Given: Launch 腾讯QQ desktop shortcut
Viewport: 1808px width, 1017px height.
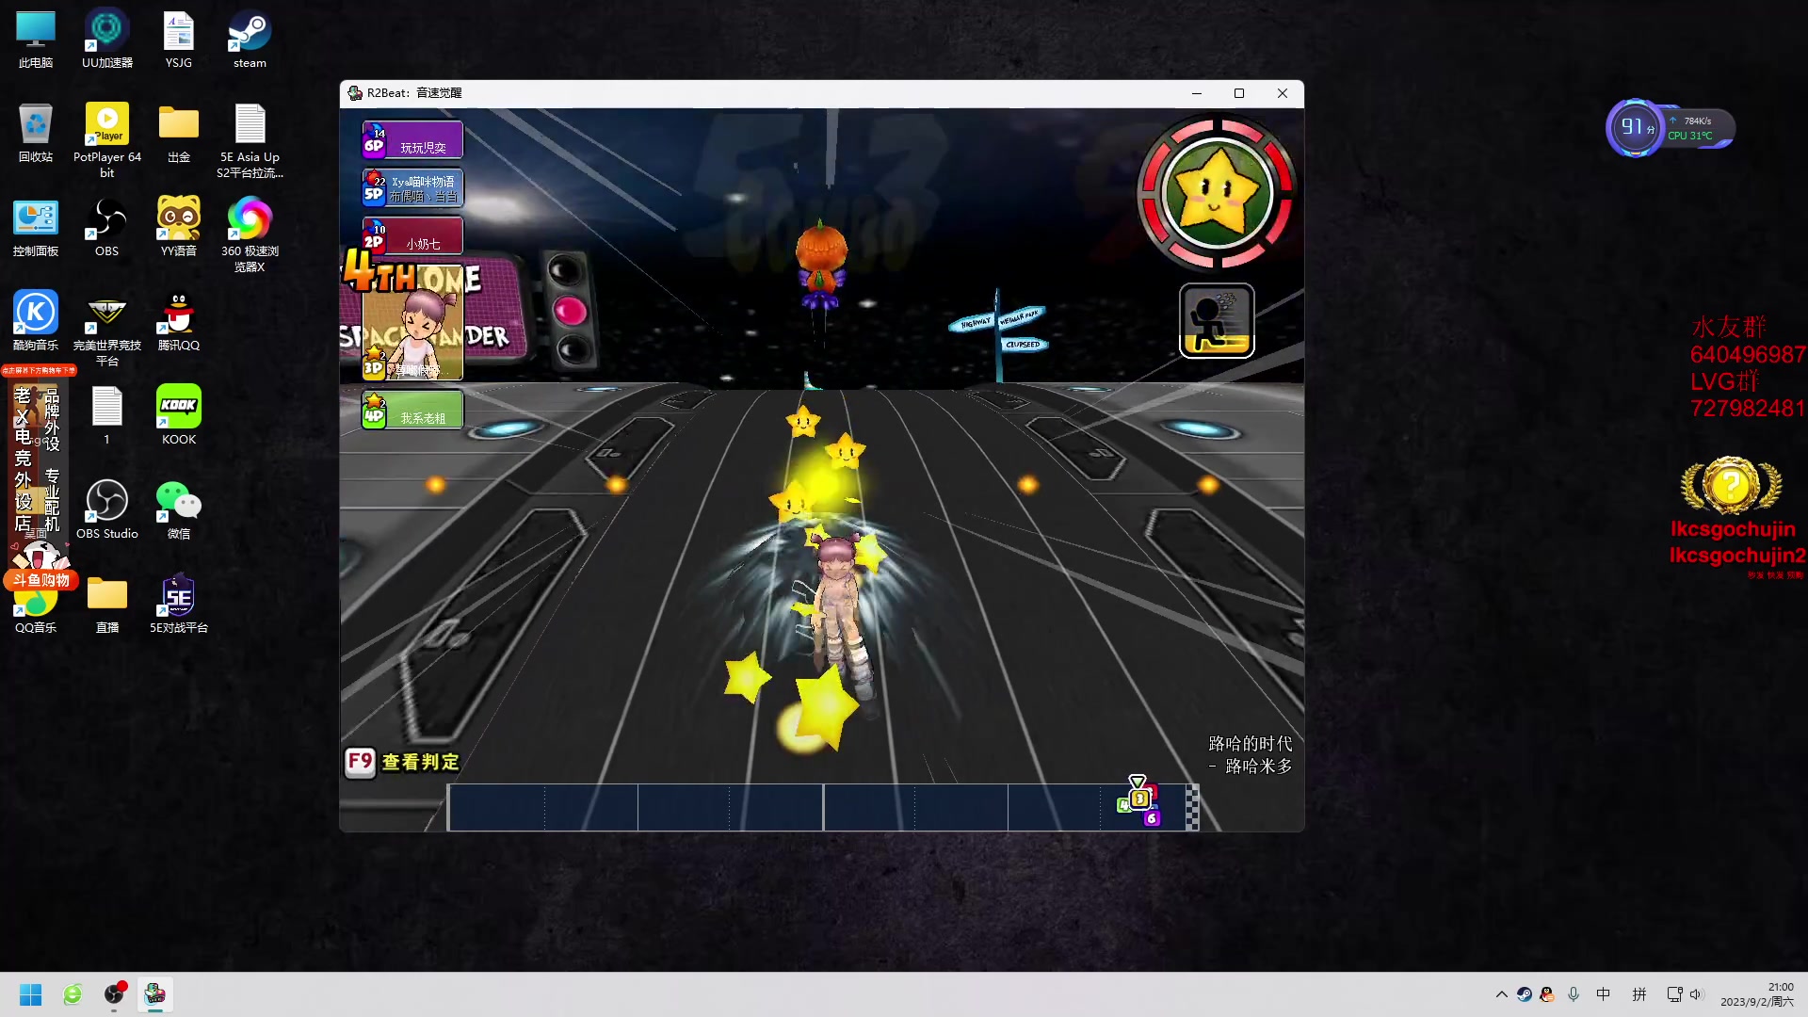Looking at the screenshot, I should pyautogui.click(x=179, y=321).
